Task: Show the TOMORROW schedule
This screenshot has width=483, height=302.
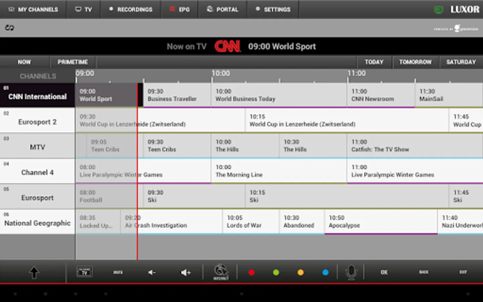Action: pos(415,62)
